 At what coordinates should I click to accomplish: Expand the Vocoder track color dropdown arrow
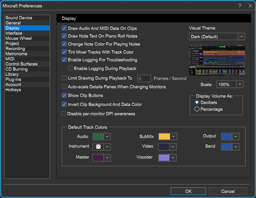(173, 158)
